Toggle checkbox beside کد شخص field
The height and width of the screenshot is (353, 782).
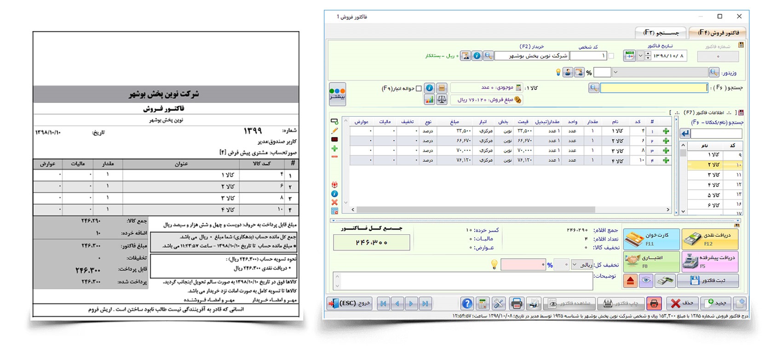tap(611, 56)
